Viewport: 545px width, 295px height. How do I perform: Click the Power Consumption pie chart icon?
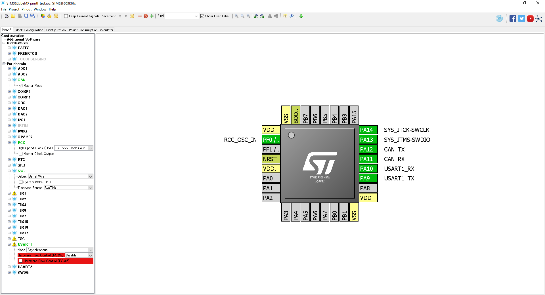coord(43,16)
